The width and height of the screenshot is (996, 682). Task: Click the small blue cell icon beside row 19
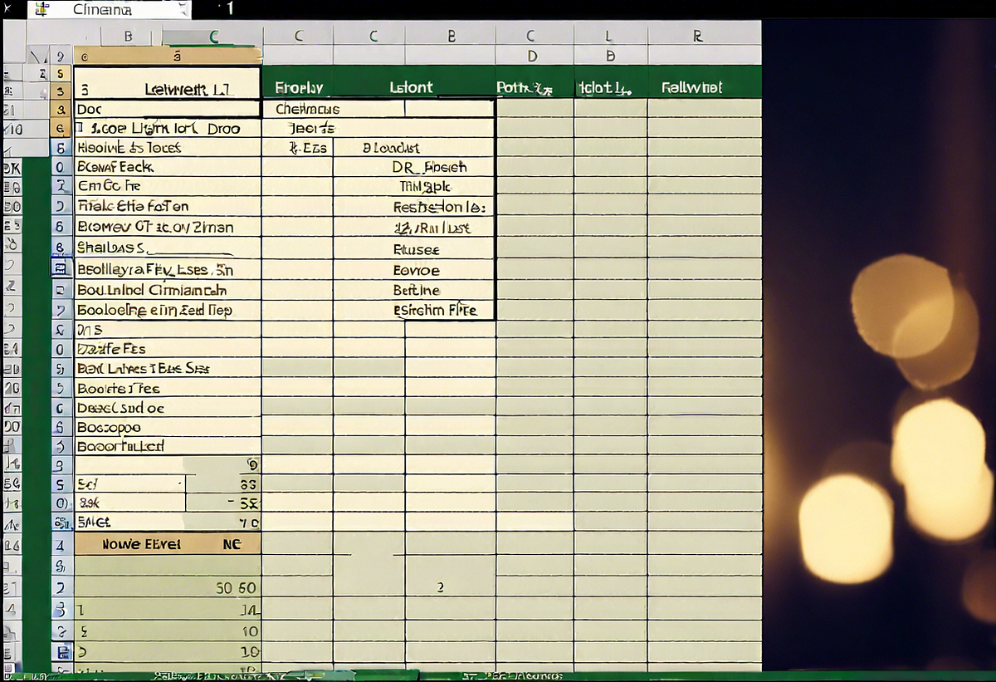pos(61,267)
